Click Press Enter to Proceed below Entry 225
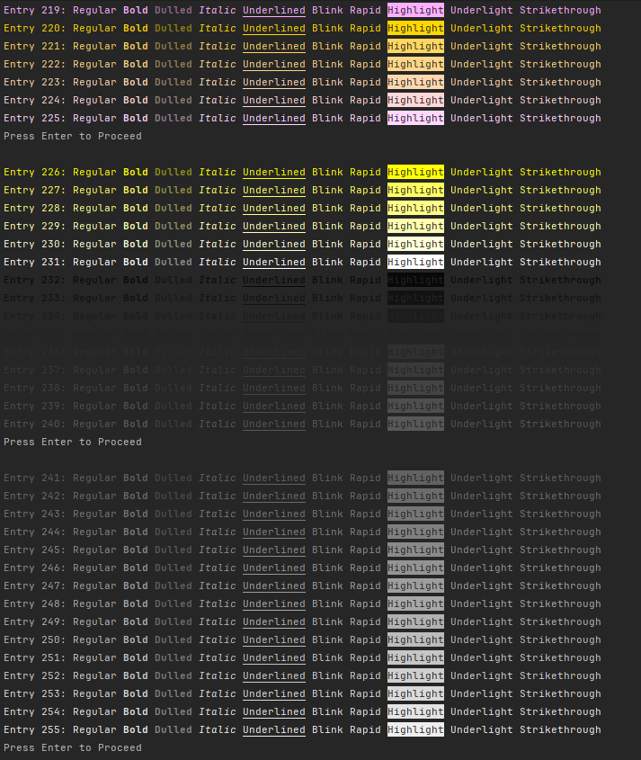Image resolution: width=641 pixels, height=760 pixels. (73, 136)
